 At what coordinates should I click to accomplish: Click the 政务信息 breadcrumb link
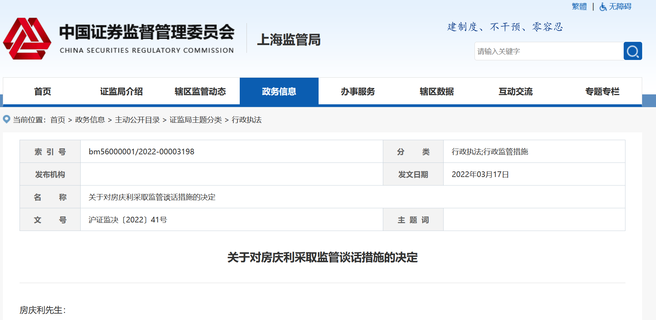[89, 120]
